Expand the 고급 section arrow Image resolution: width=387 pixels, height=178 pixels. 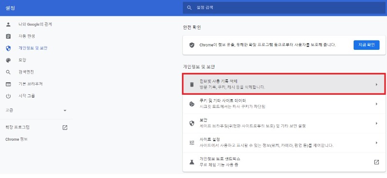tap(65, 110)
